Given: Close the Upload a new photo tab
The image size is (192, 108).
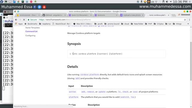Looking at the screenshot, I should pos(143,15).
